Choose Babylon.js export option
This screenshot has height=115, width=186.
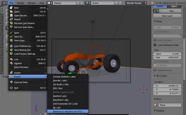click(x=68, y=112)
